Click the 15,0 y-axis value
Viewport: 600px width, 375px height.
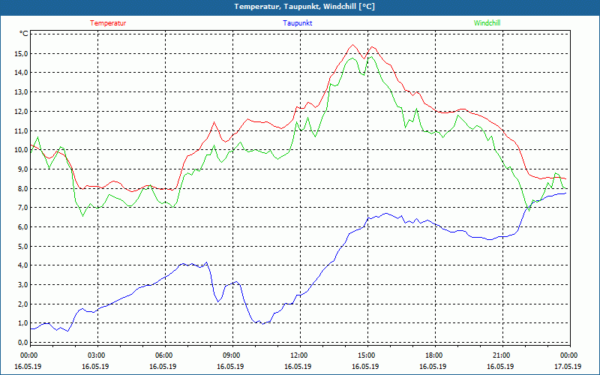tap(21, 53)
